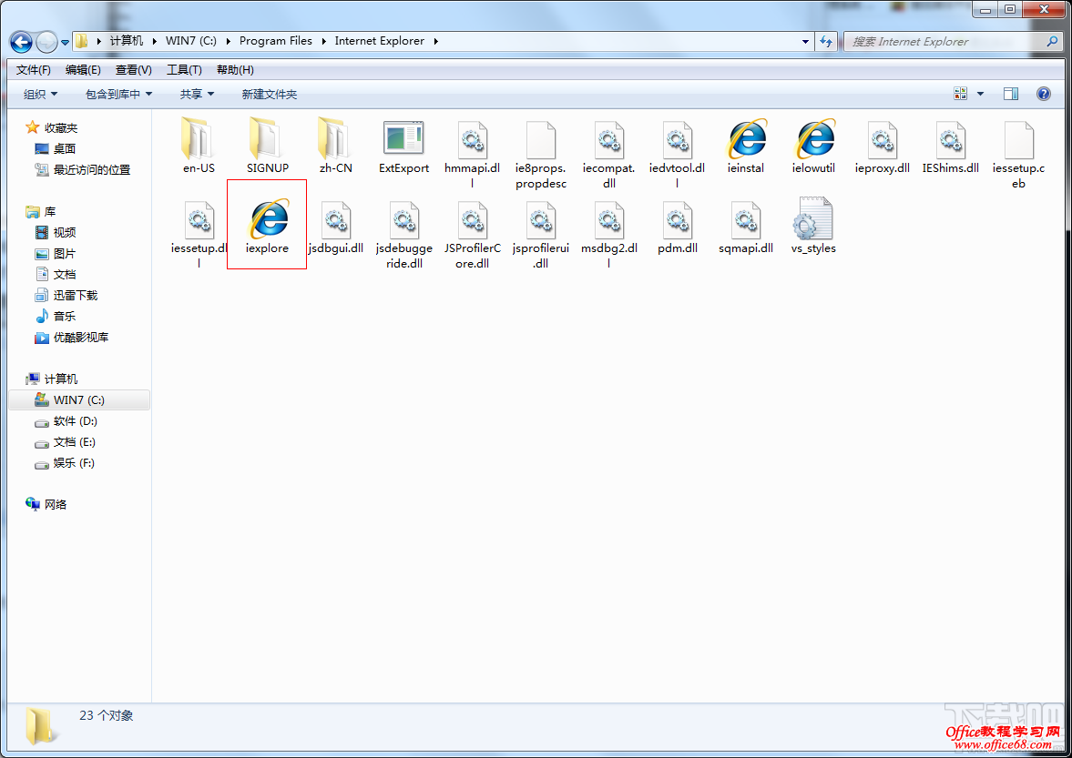Select the zh-CN folder
Screen dimensions: 1072x758
click(x=335, y=140)
